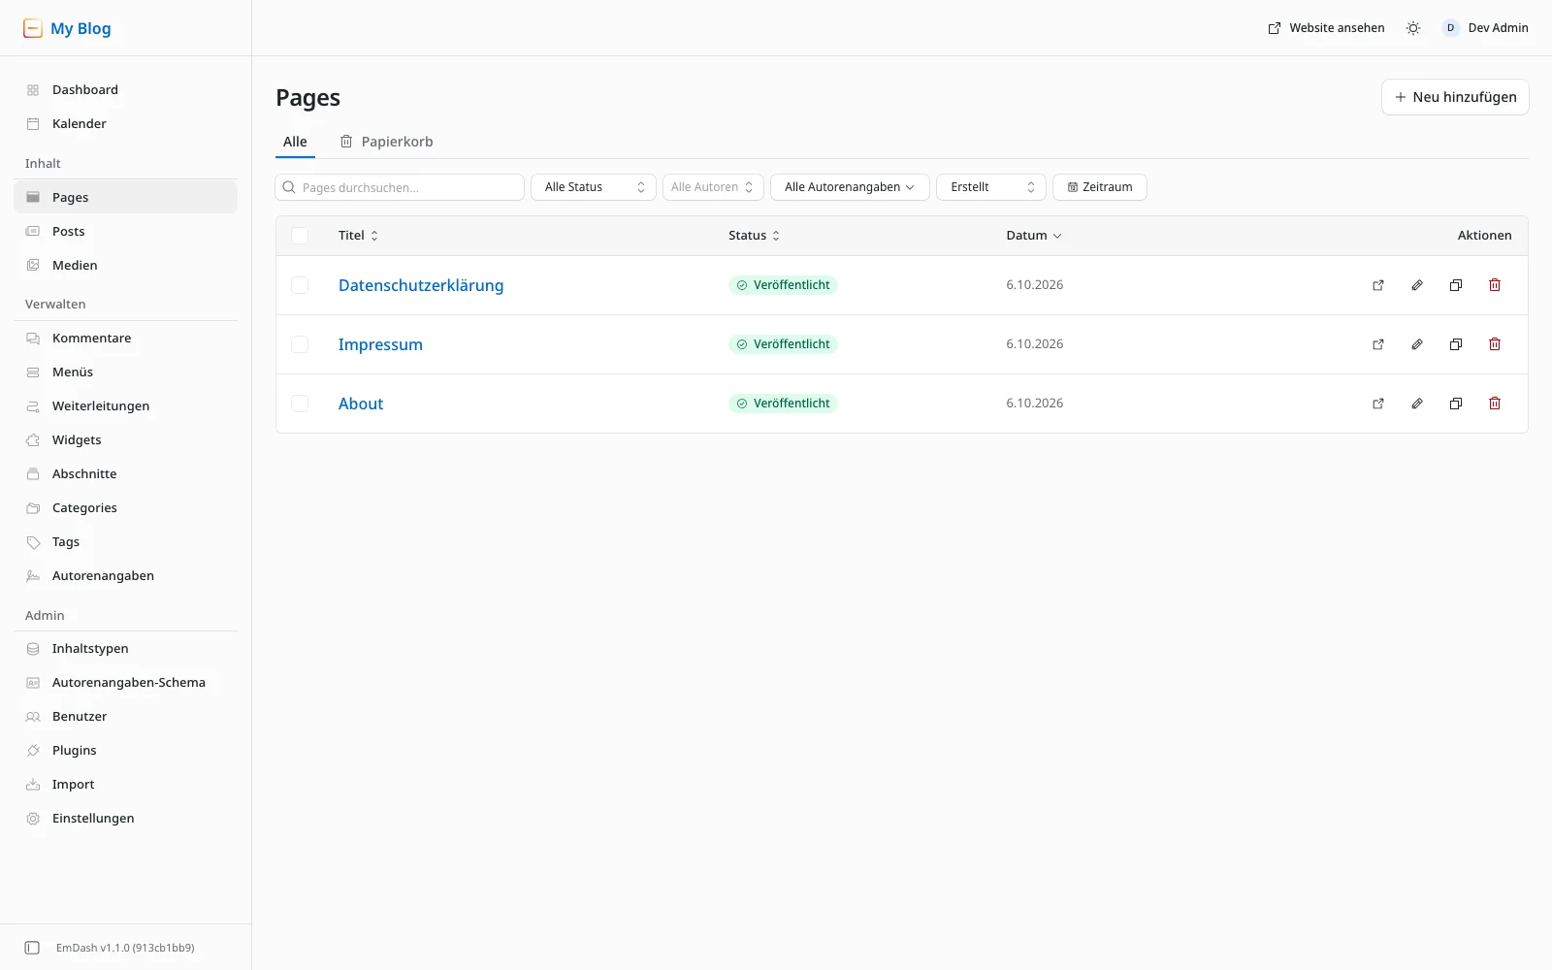Open the Alle Autoren dropdown
Viewport: 1552px width, 970px height.
(713, 187)
